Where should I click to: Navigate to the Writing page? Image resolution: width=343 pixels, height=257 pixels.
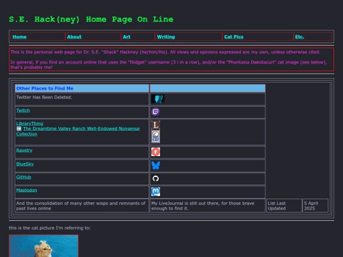pyautogui.click(x=166, y=37)
